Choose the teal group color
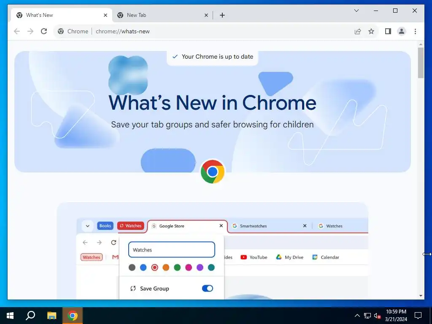432x324 pixels. (211, 267)
